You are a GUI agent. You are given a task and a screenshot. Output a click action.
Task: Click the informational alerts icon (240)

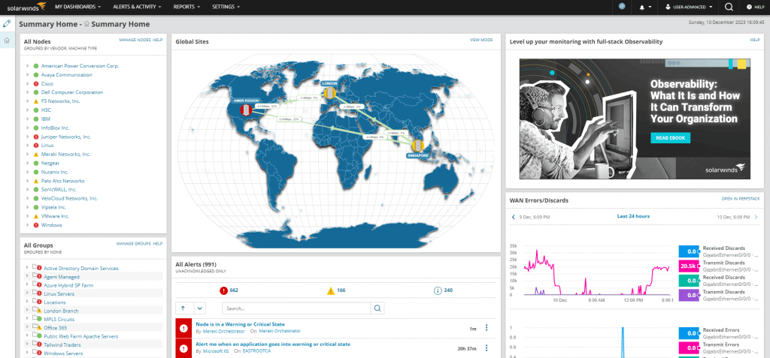coord(438,290)
